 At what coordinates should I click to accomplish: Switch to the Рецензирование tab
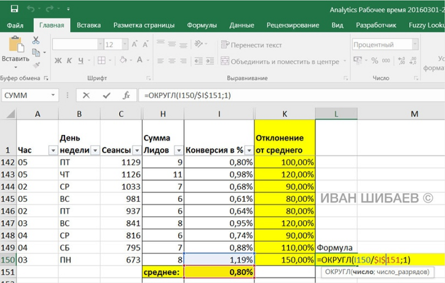tap(293, 25)
